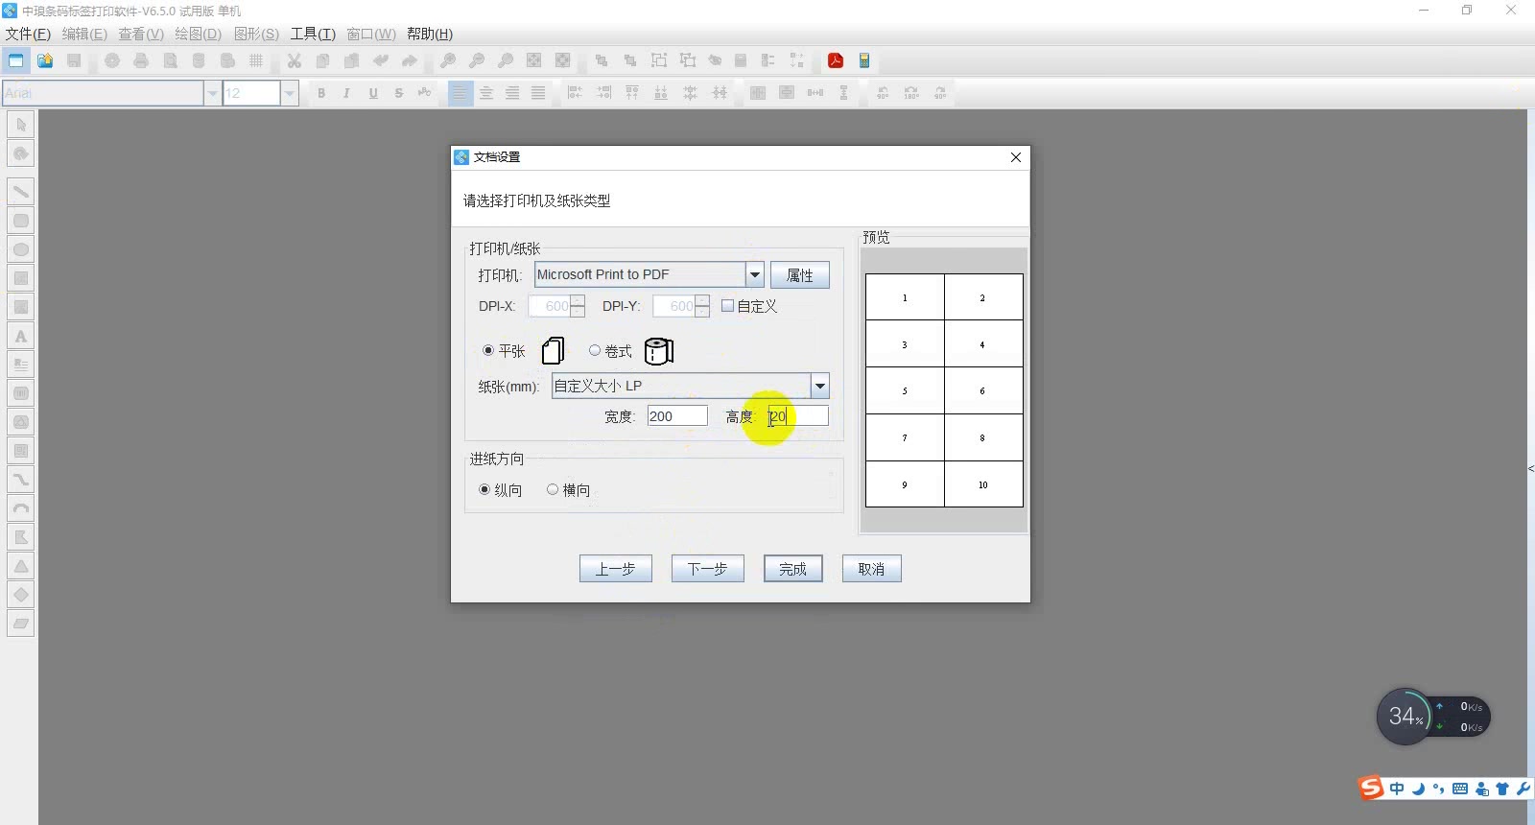Select the parallelogram shape tool
Viewport: 1535px width, 825px height.
tap(21, 624)
